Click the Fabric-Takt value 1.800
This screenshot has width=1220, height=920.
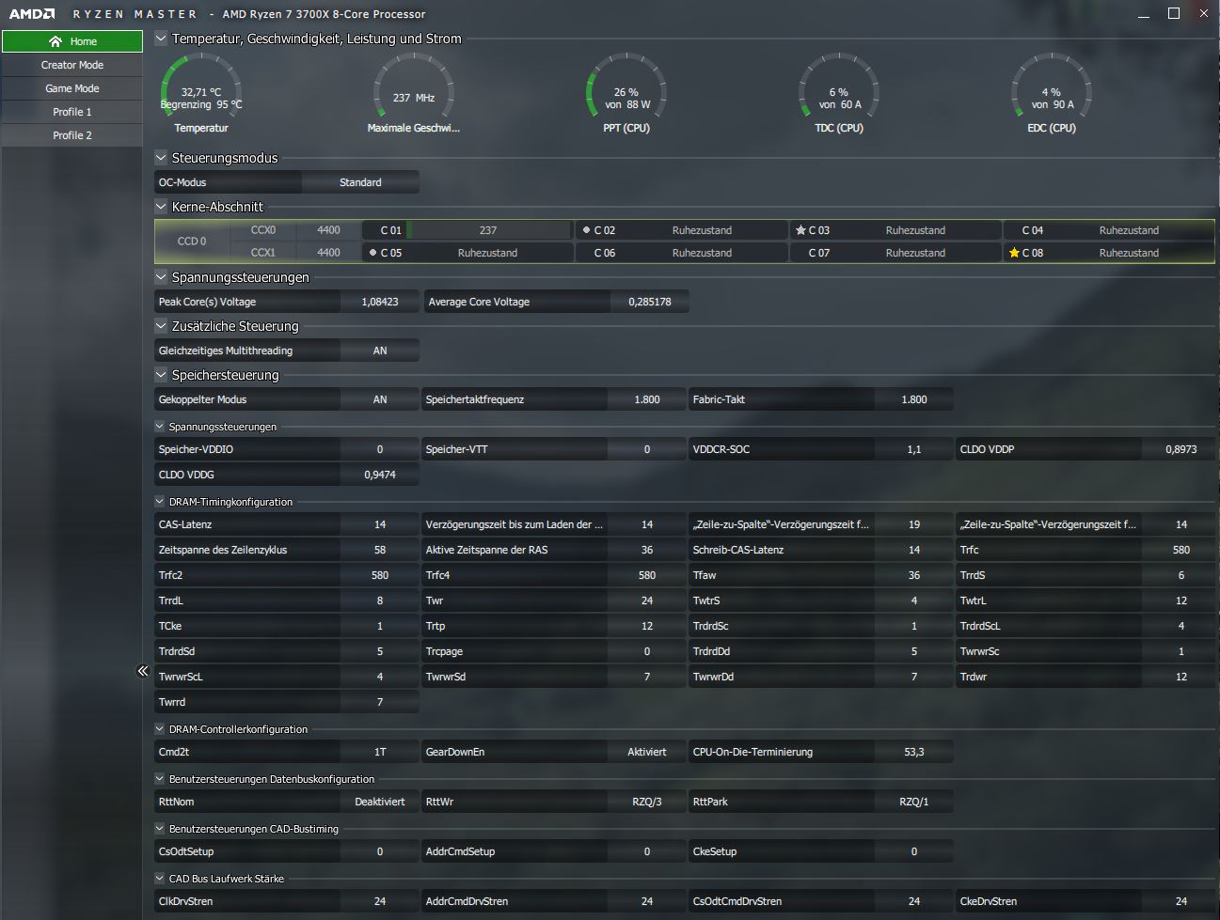click(914, 399)
